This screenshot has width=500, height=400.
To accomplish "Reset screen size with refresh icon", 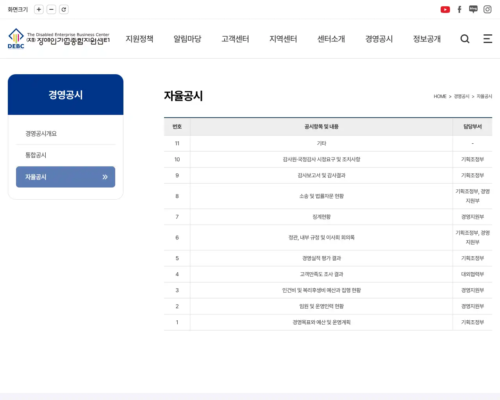I will (64, 9).
